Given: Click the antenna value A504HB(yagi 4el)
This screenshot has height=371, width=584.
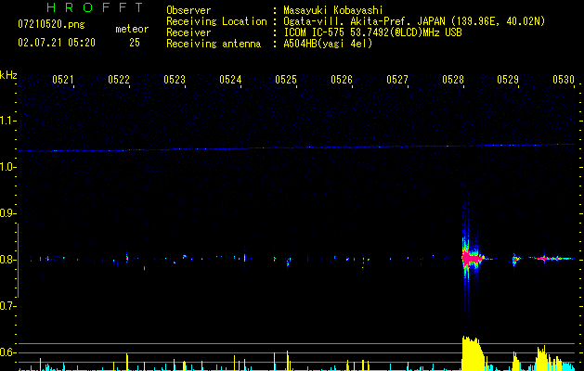Looking at the screenshot, I should [x=328, y=44].
